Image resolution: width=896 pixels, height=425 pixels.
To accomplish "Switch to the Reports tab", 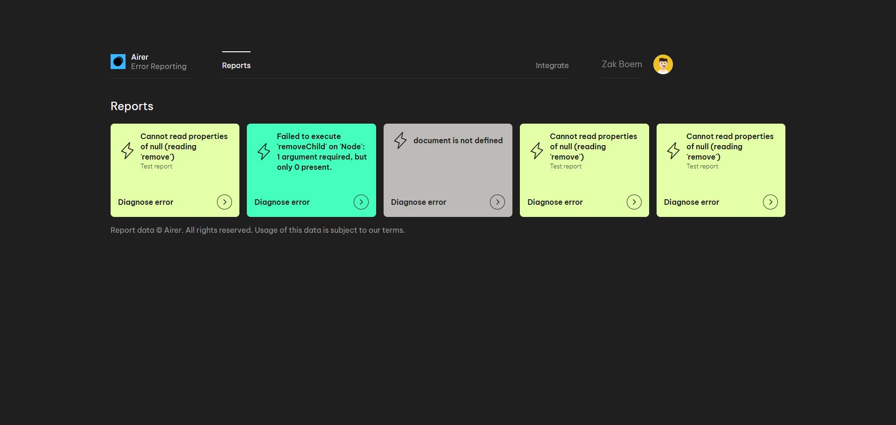I will click(x=236, y=65).
